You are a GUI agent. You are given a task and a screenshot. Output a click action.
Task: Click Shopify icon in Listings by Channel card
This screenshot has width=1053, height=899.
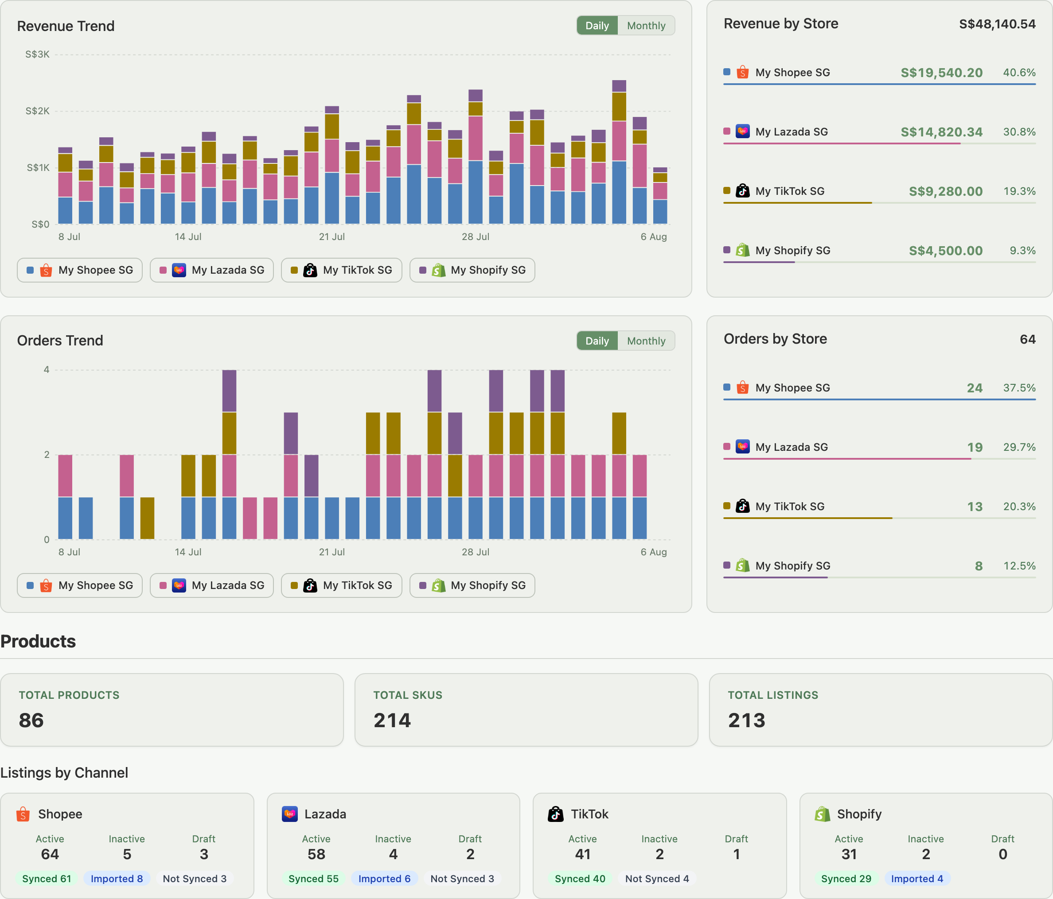(822, 814)
